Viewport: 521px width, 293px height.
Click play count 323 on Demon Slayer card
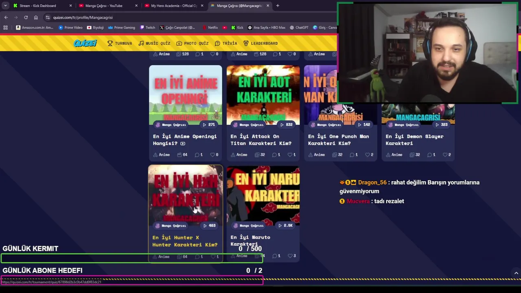(x=442, y=125)
